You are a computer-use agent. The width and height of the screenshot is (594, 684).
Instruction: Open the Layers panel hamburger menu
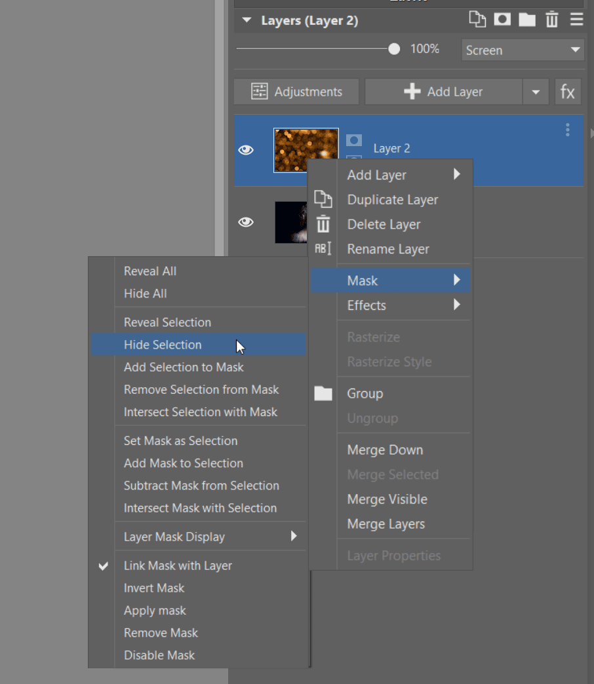tap(576, 20)
